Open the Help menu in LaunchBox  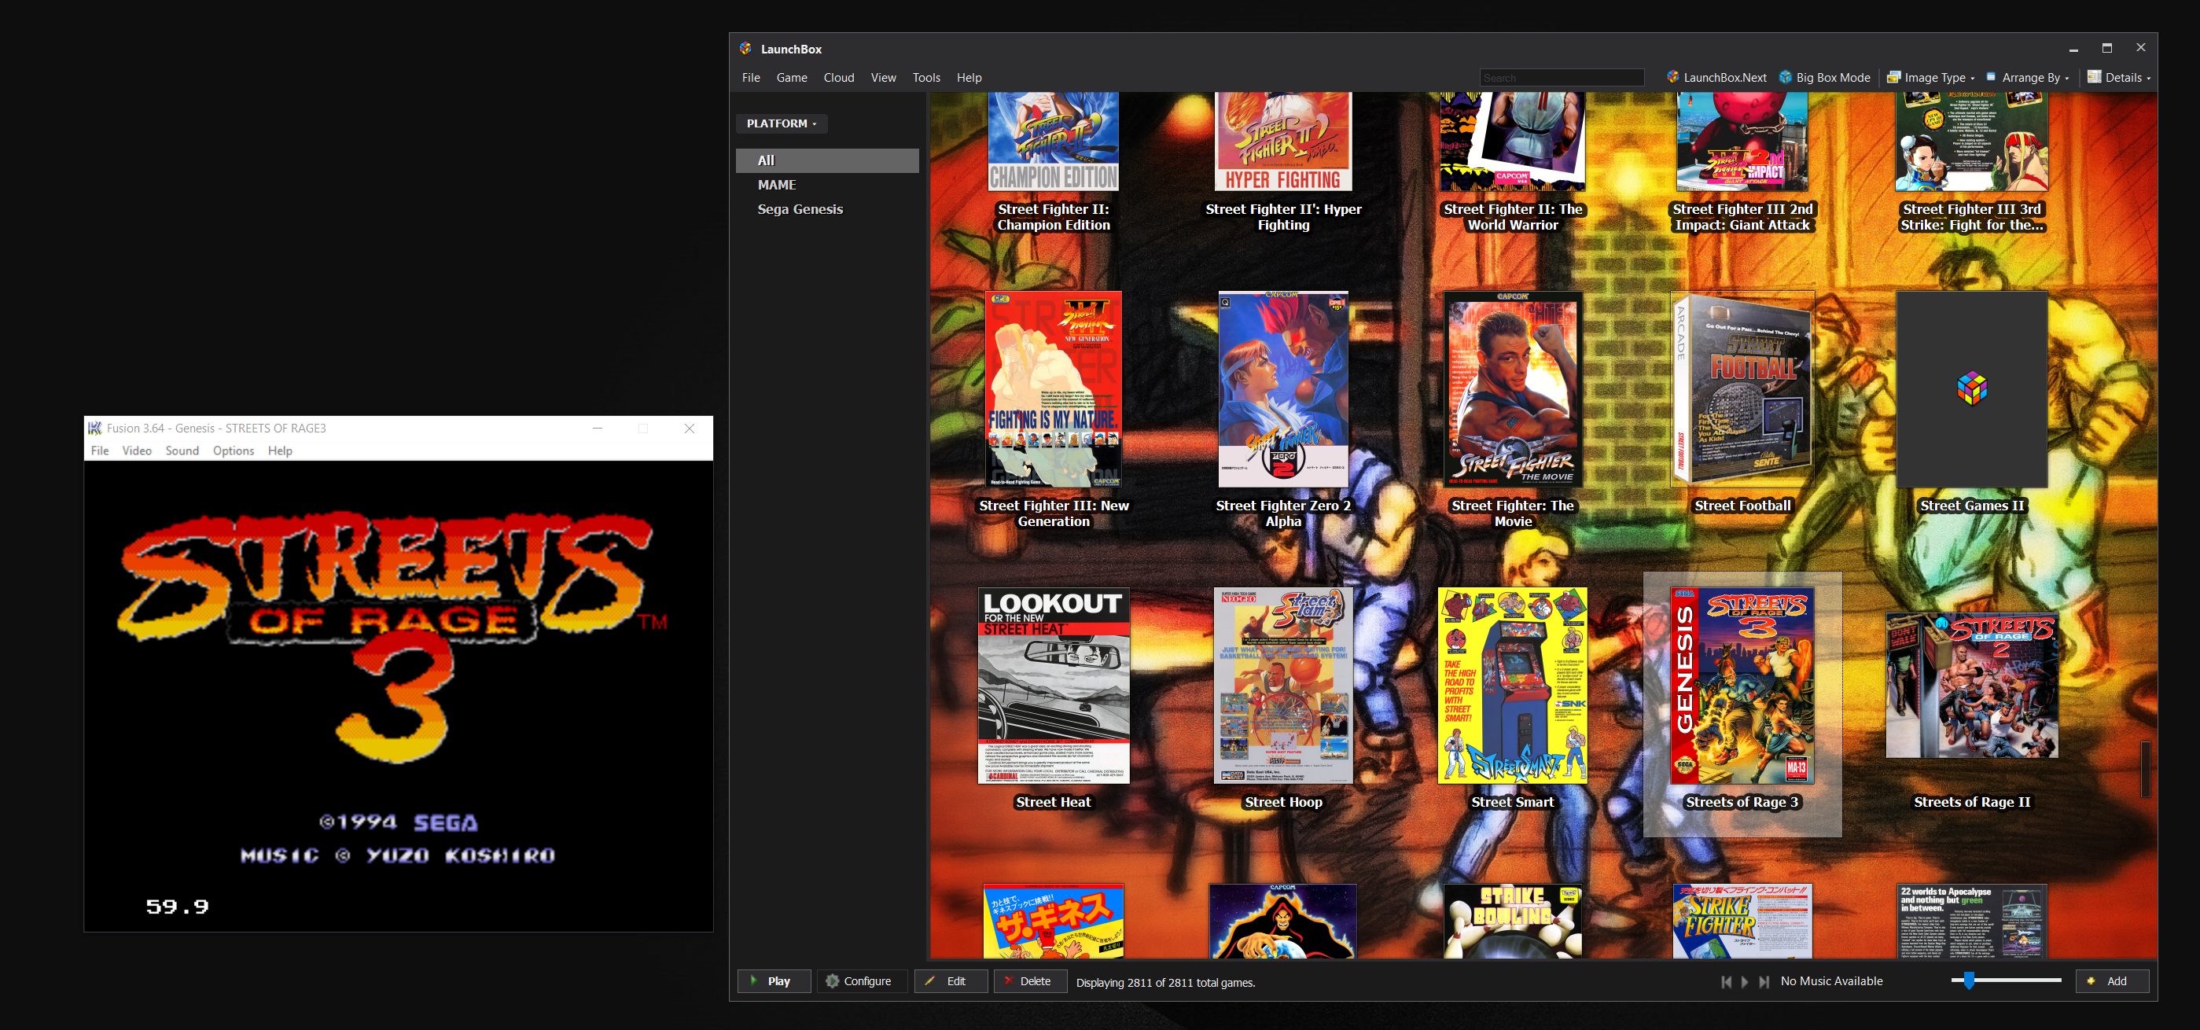click(x=969, y=77)
